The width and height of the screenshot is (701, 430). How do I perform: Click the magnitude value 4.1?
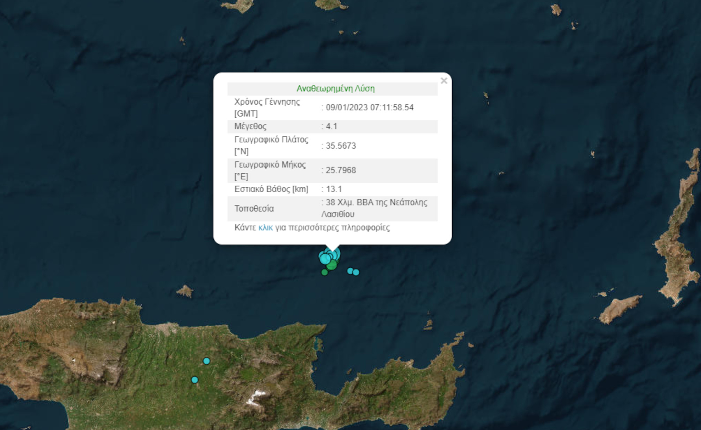click(331, 126)
